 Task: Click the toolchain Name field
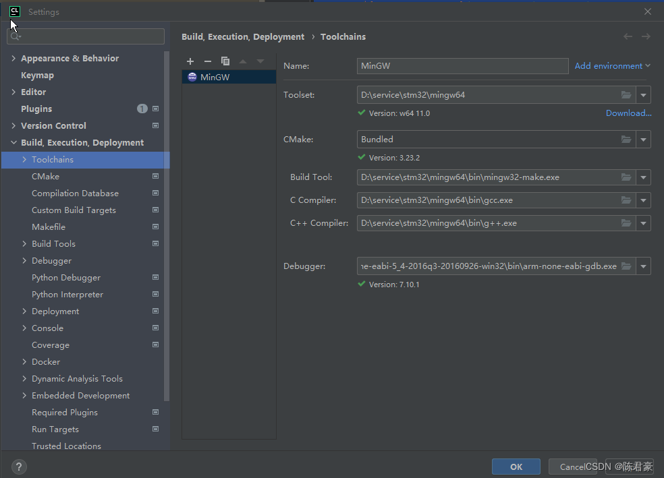tap(462, 66)
